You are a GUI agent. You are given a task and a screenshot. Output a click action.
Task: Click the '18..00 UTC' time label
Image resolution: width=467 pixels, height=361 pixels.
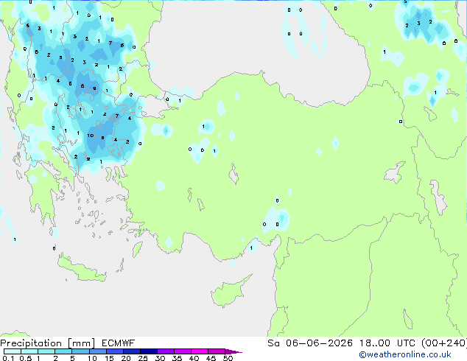(x=387, y=343)
